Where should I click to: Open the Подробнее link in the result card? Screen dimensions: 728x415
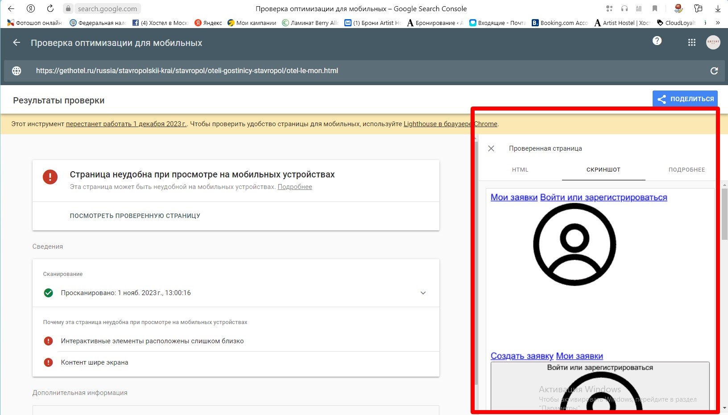(295, 187)
